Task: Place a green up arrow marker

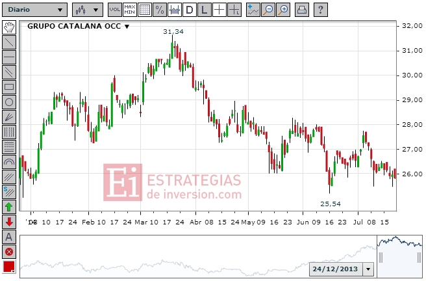Action: (9, 207)
